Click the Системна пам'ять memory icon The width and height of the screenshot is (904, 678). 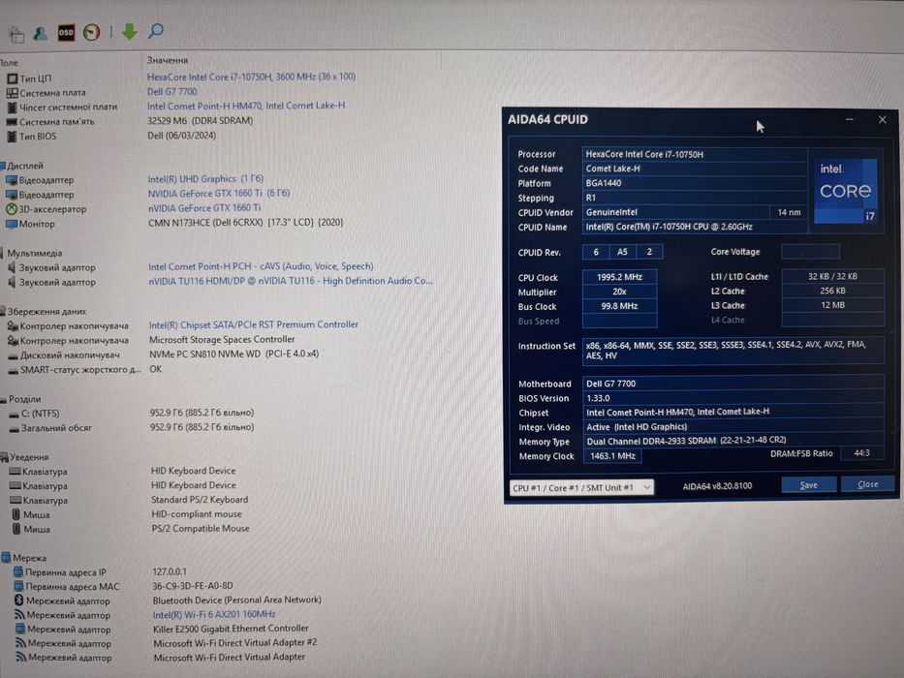pyautogui.click(x=12, y=122)
